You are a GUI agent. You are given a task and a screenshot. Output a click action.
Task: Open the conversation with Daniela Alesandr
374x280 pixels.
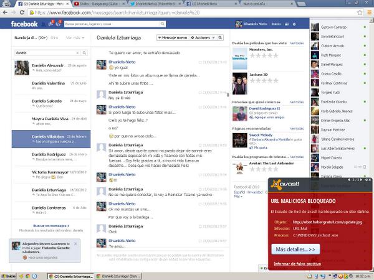pyautogui.click(x=51, y=68)
